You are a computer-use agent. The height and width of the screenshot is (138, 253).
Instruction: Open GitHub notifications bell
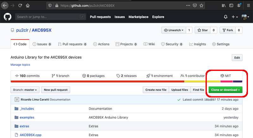click(225, 17)
